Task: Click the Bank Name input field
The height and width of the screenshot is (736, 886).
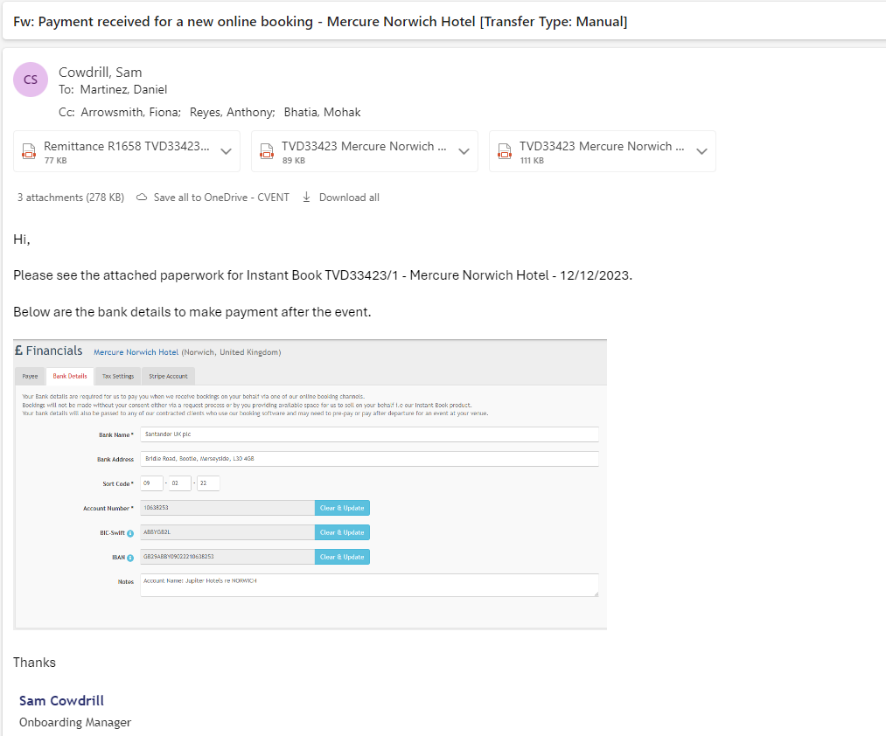Action: 370,434
